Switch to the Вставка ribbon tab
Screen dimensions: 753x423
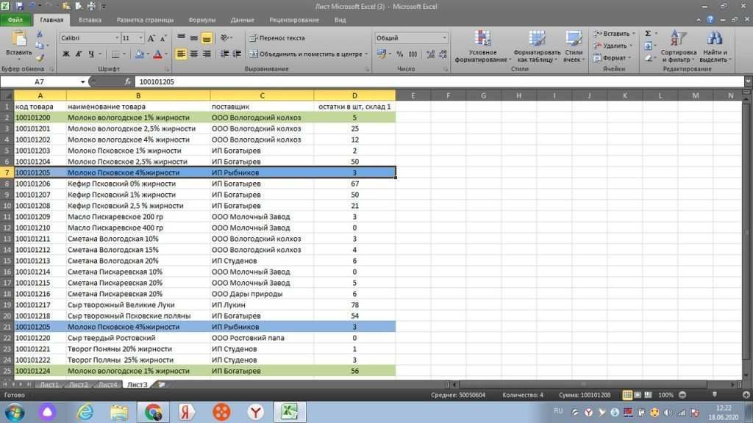[x=90, y=20]
